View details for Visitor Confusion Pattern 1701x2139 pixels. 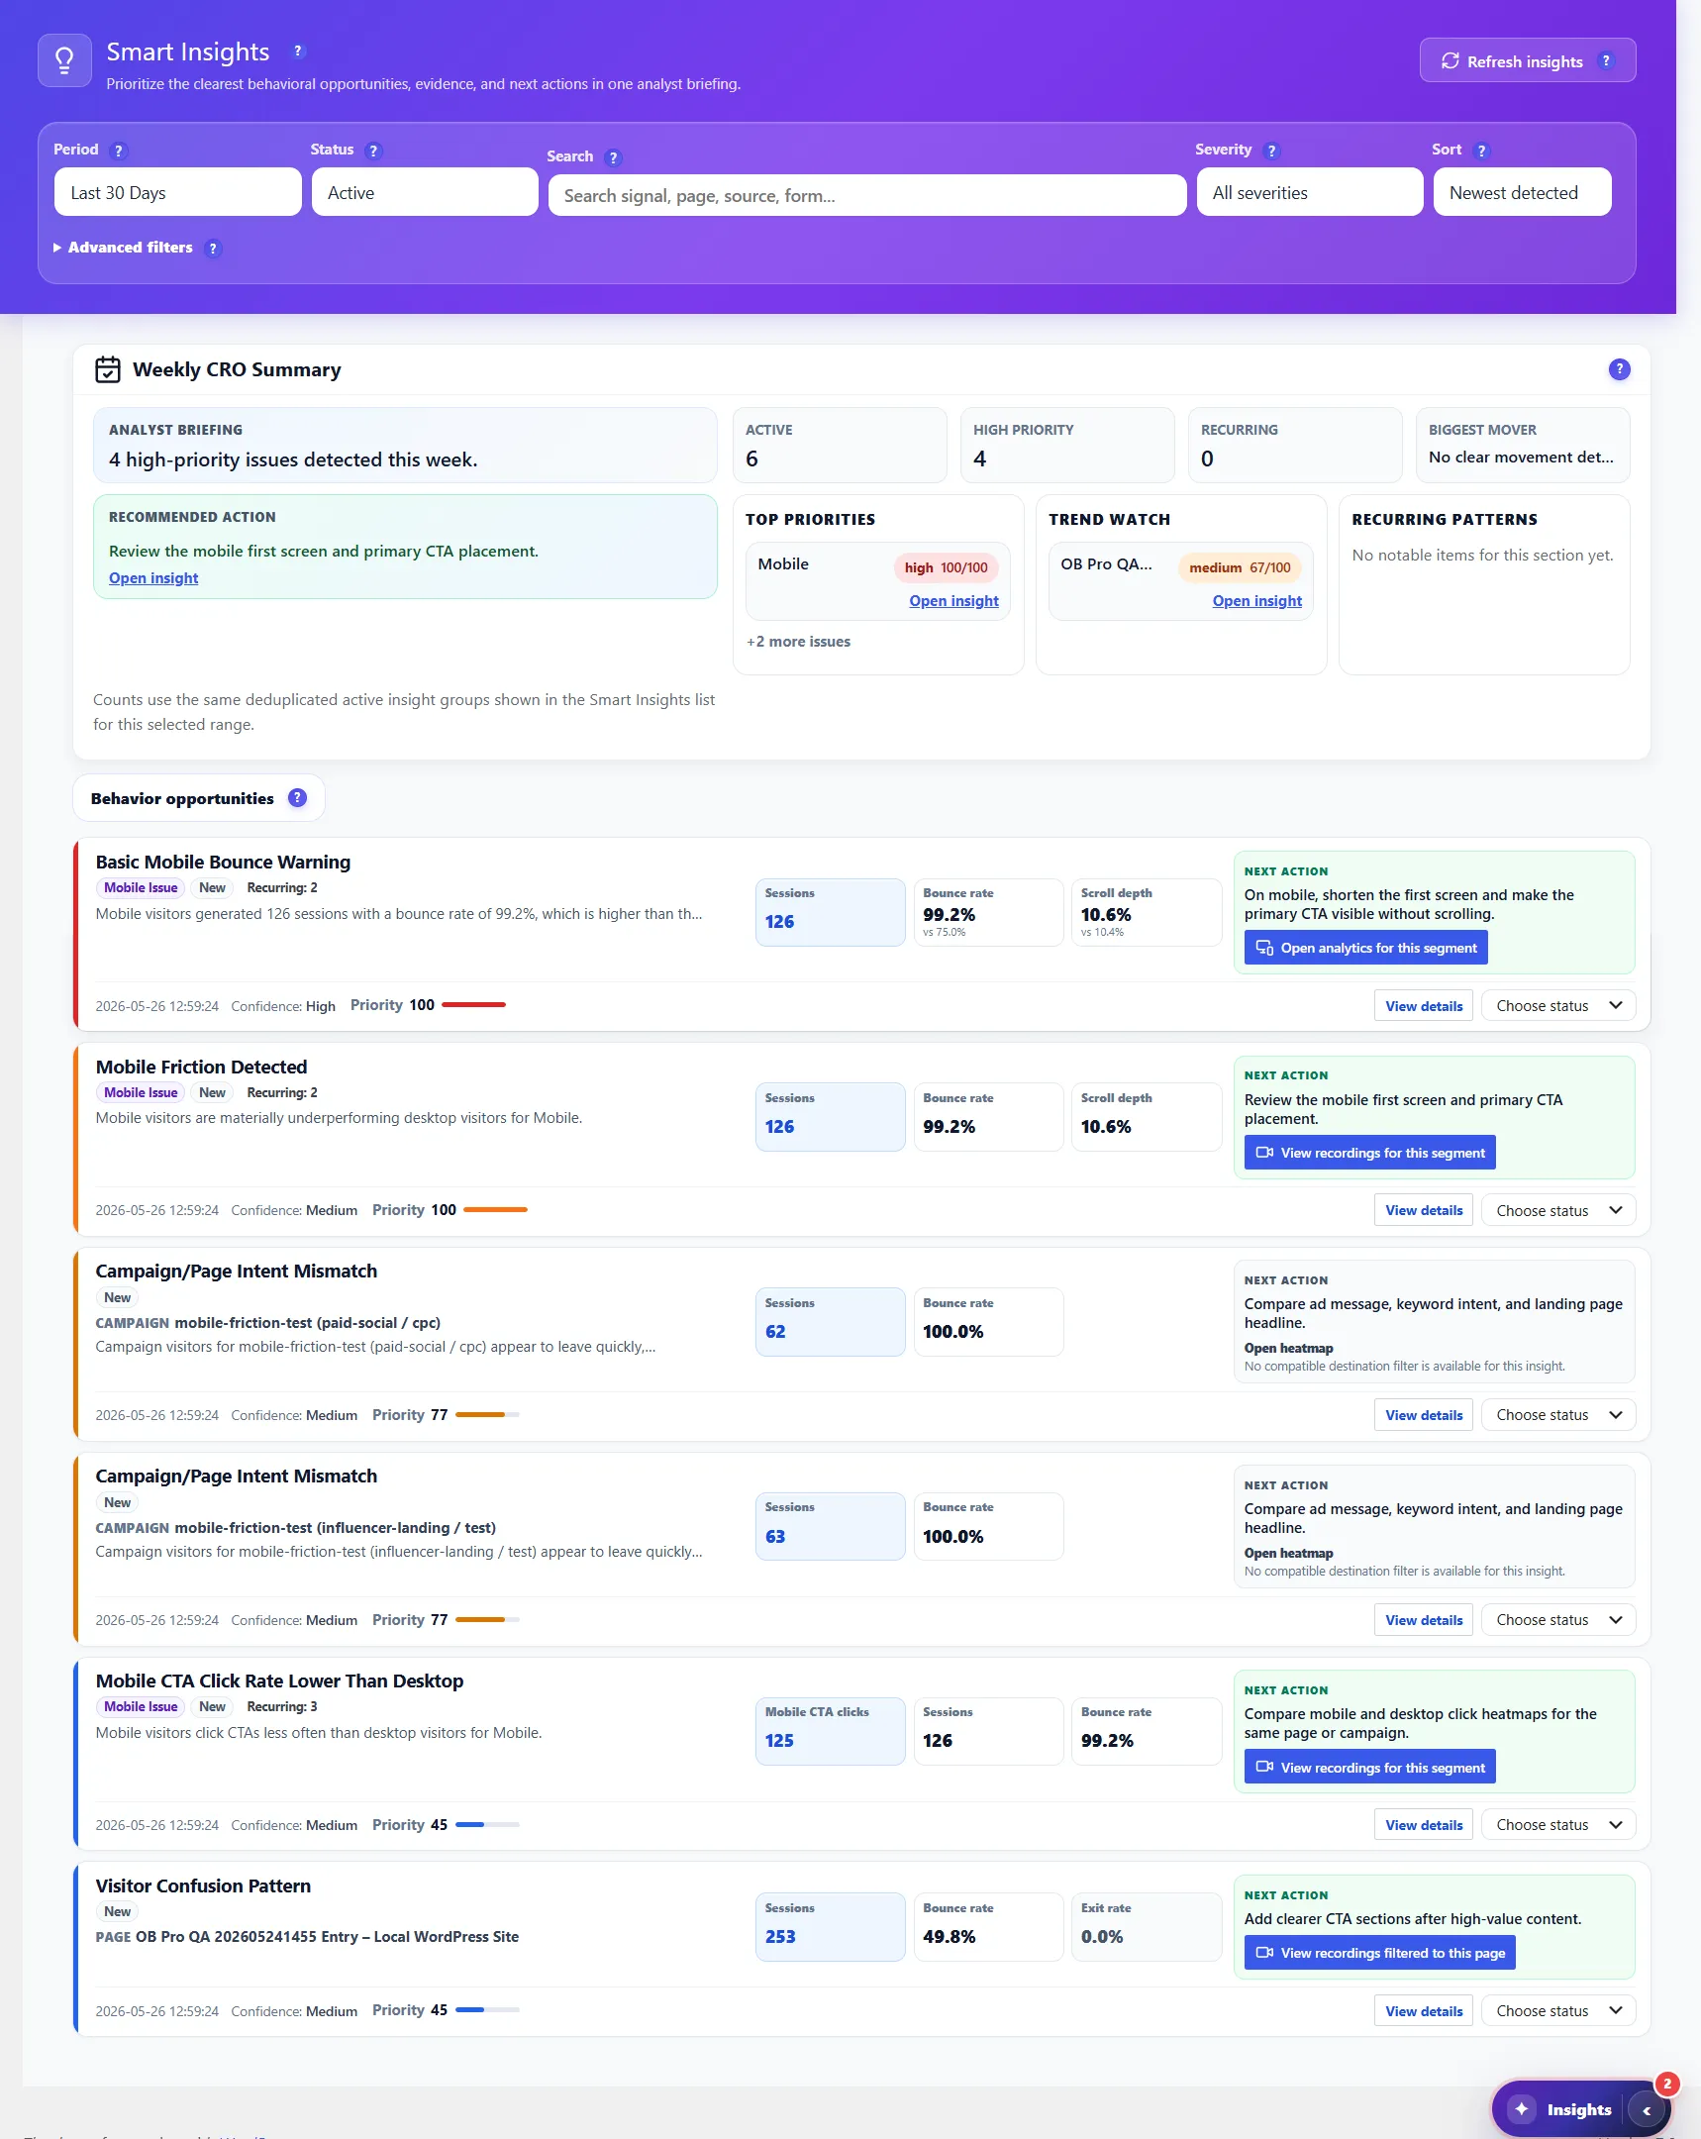pos(1424,2011)
